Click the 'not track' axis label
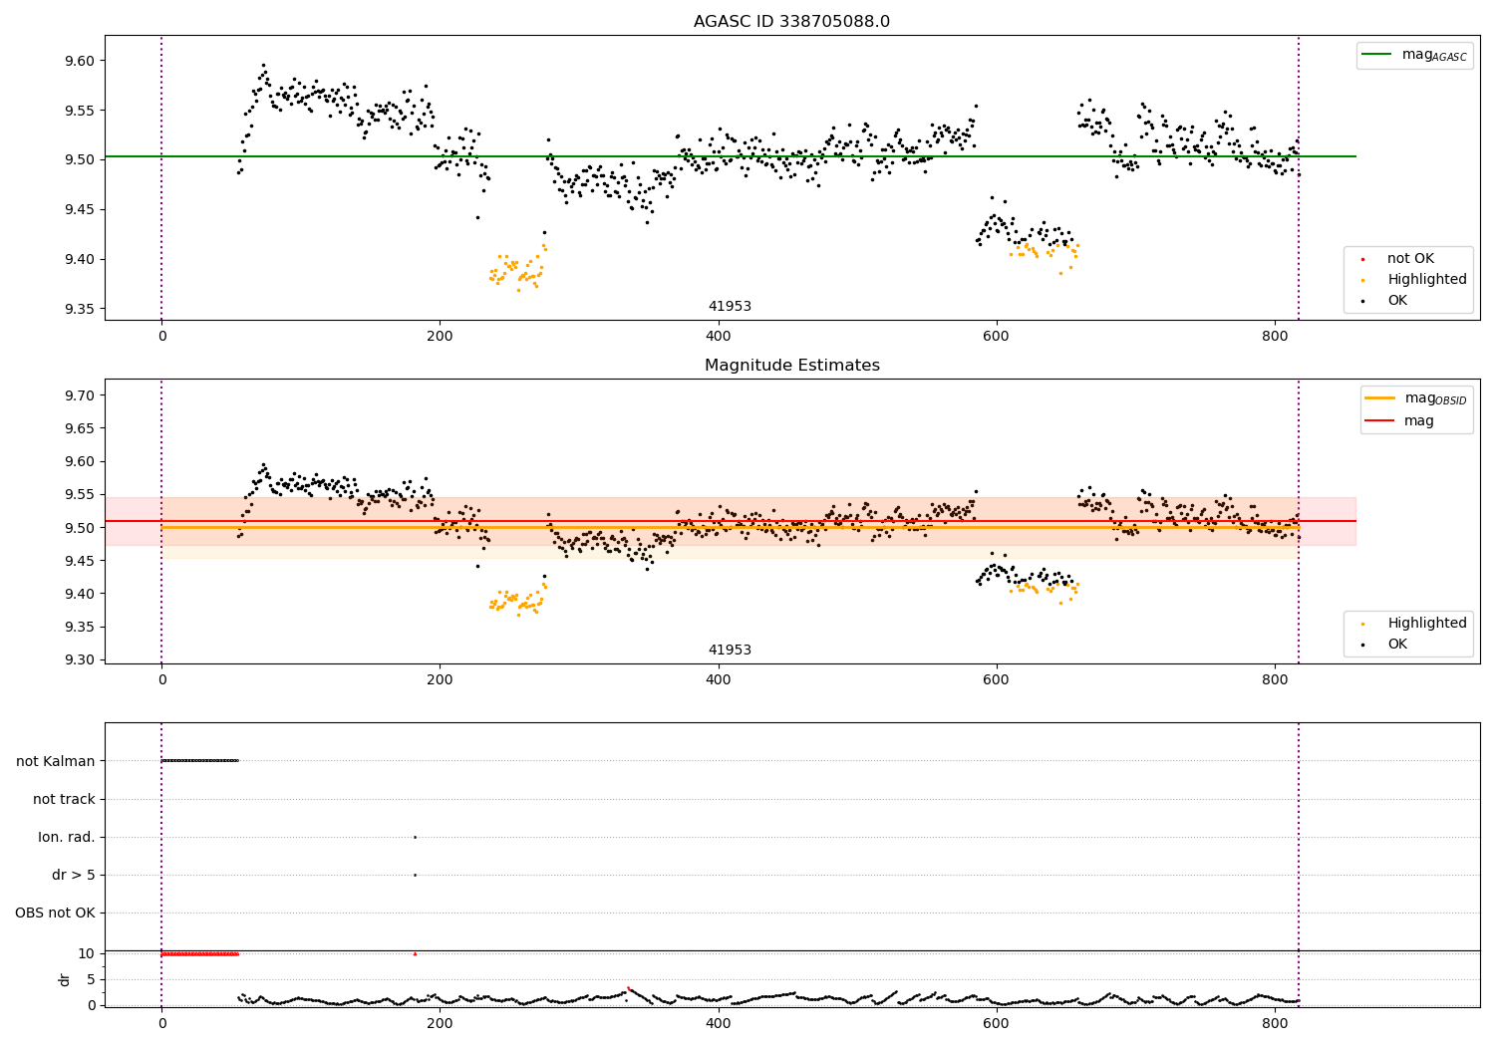This screenshot has height=1046, width=1495. 64,800
